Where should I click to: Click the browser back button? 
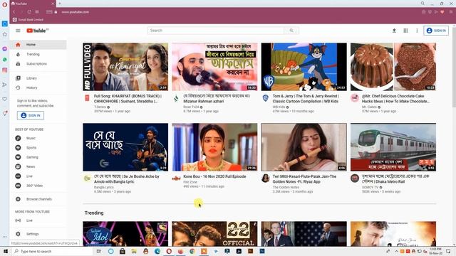point(14,12)
